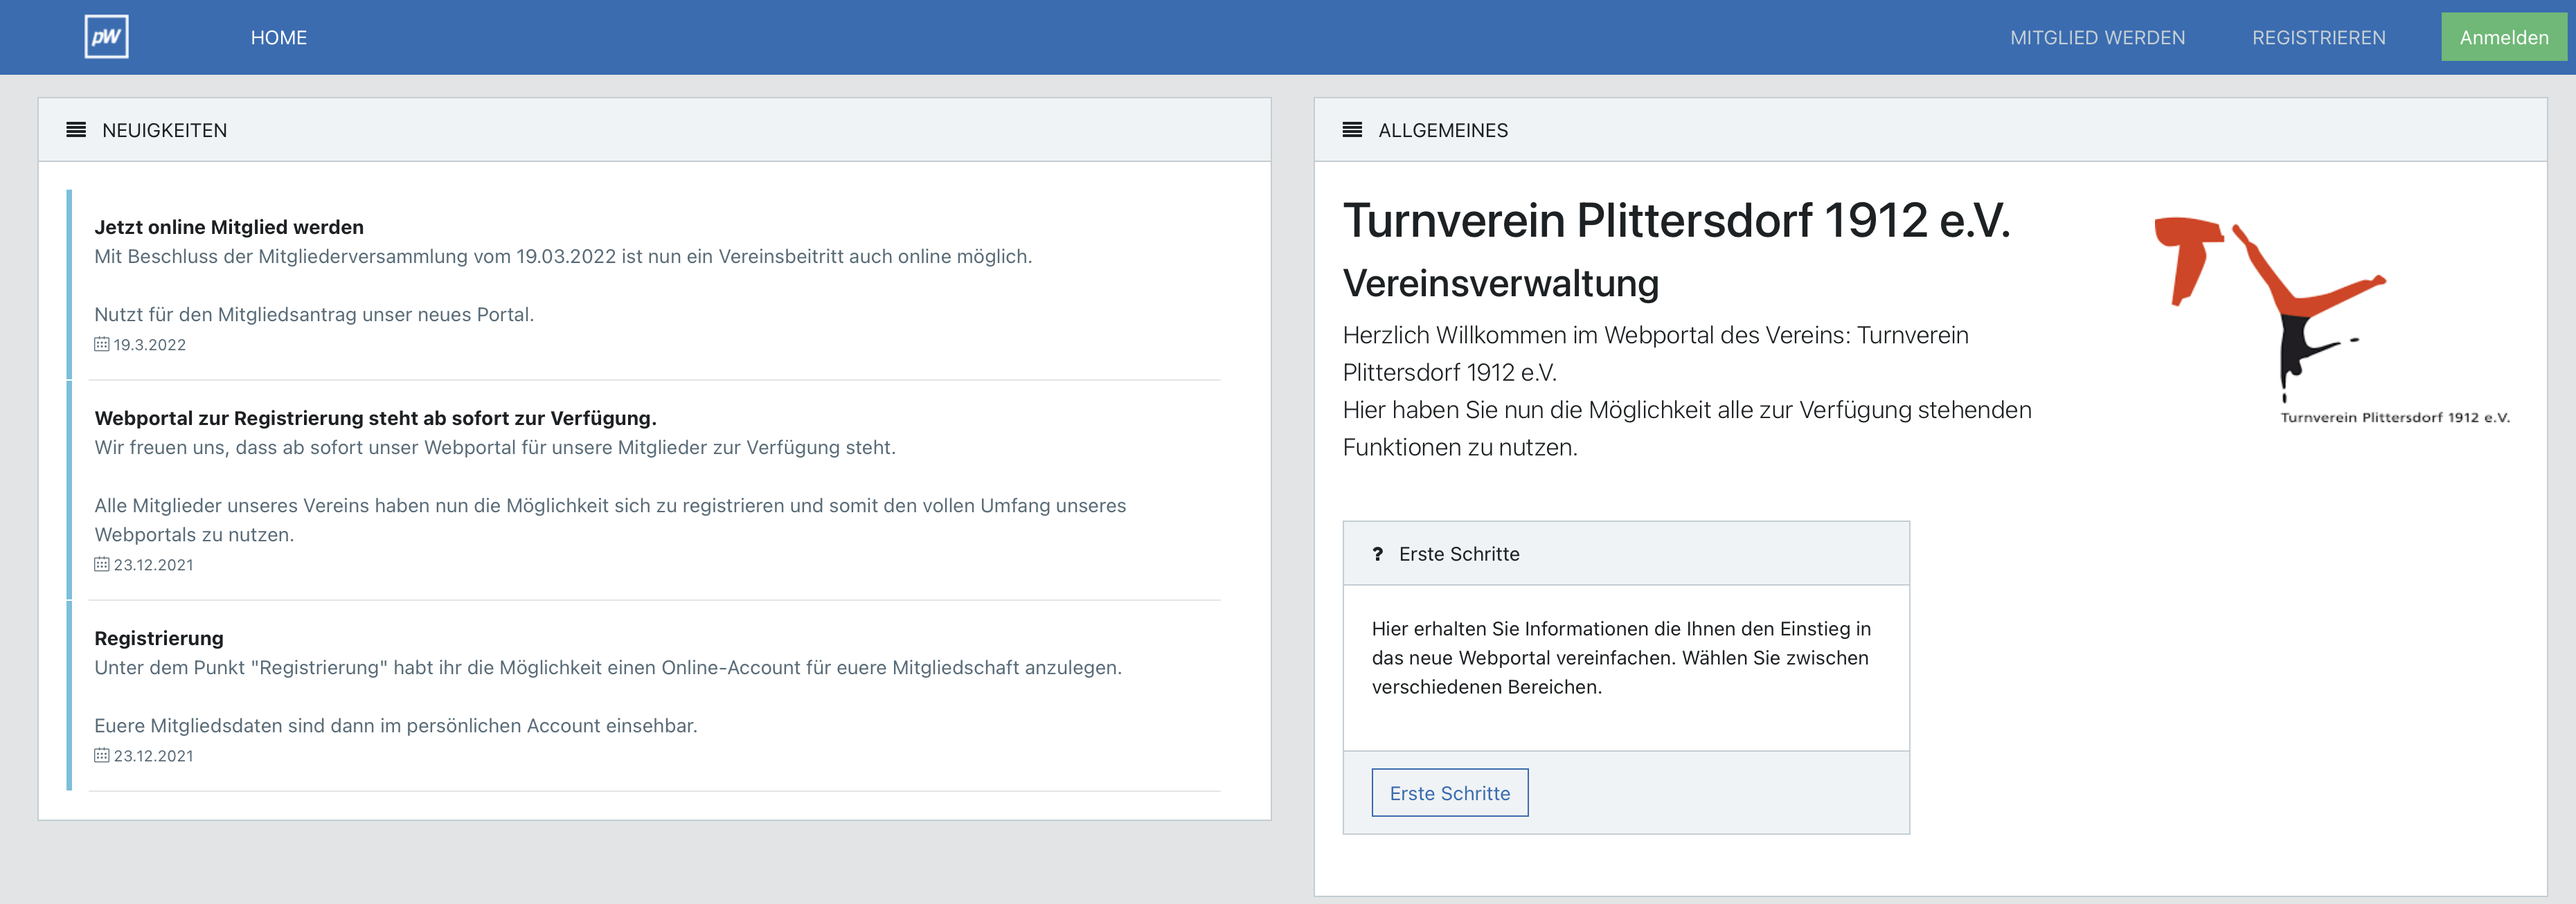Screen dimensions: 2576x904
Task: Click calendar icon of the Registrierung news entry
Action: 101,755
